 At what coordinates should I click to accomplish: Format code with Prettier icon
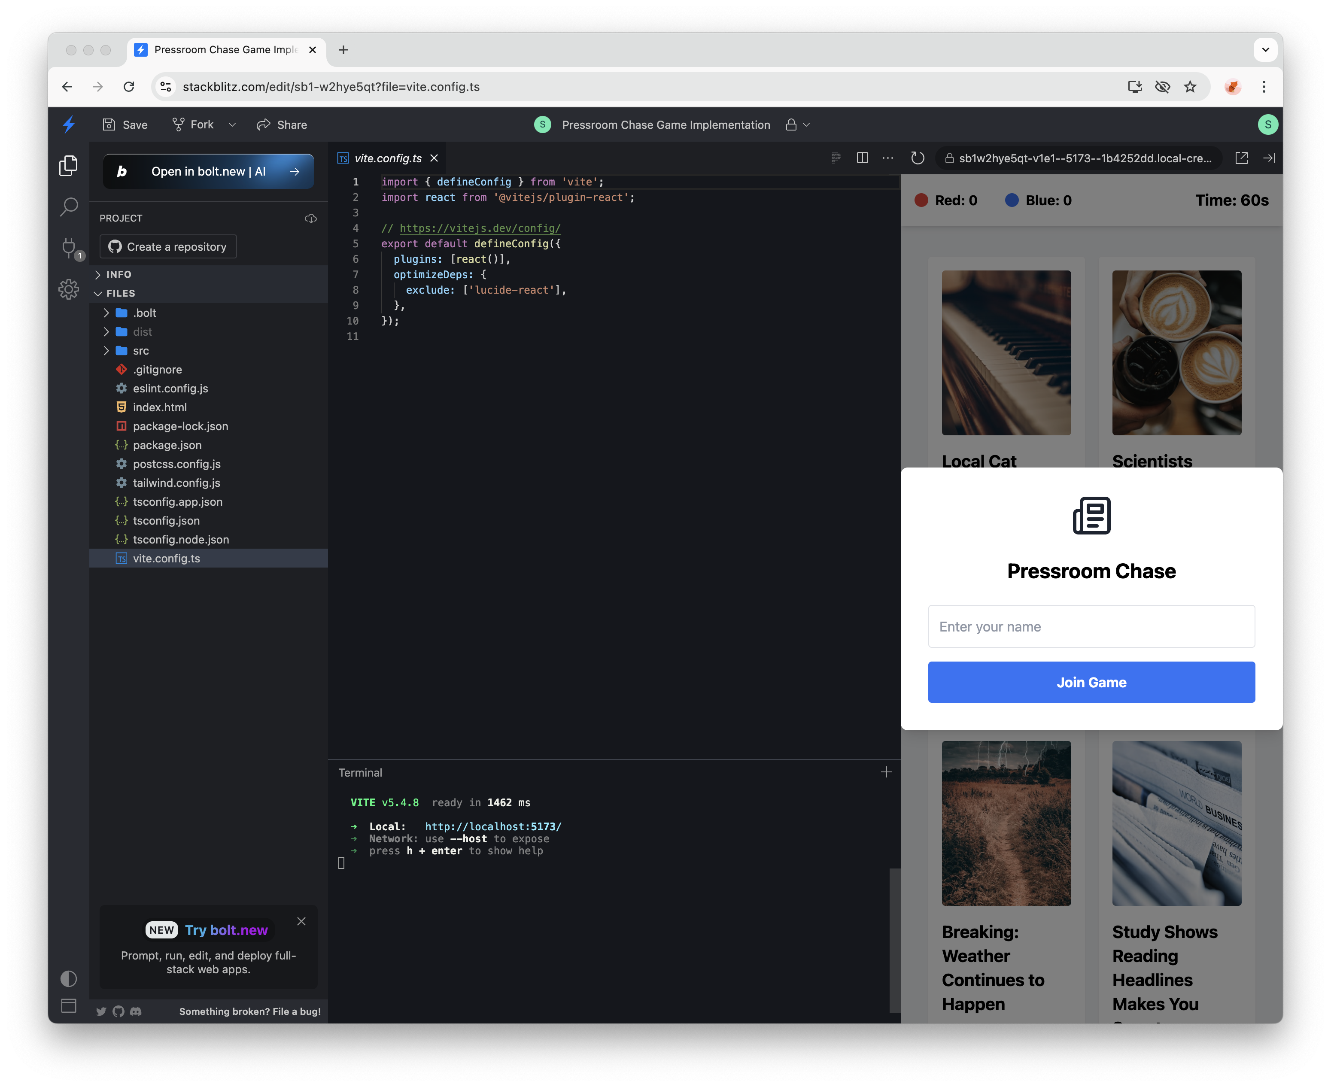(836, 158)
